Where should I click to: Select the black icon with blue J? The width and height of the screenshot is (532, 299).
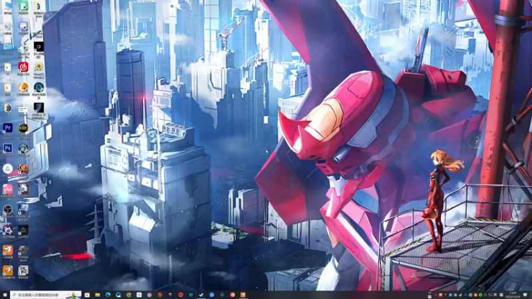tap(39, 108)
